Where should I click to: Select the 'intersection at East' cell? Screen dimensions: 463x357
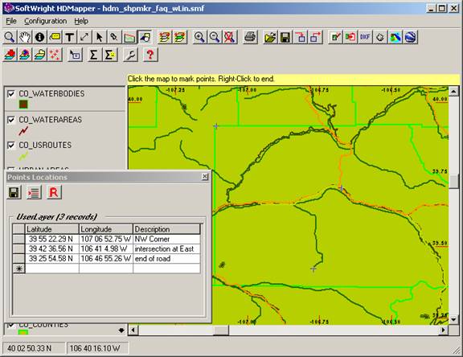167,249
